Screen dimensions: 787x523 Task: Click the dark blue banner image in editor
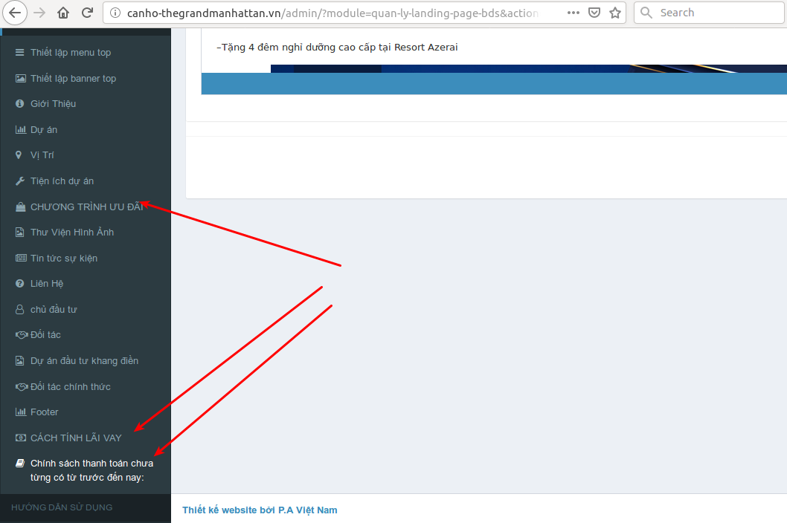pyautogui.click(x=529, y=68)
